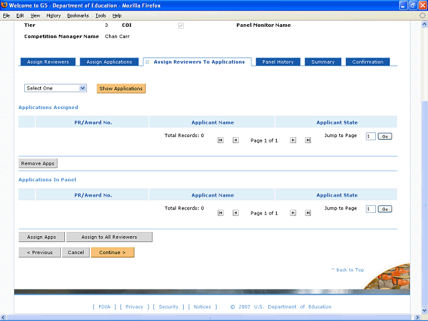Click the Chan Carr competition manager name
Viewport: 428px width, 321px height.
[117, 36]
